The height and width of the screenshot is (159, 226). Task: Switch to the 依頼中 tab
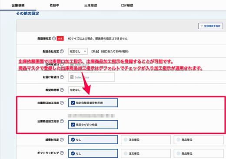pyautogui.click(x=54, y=5)
